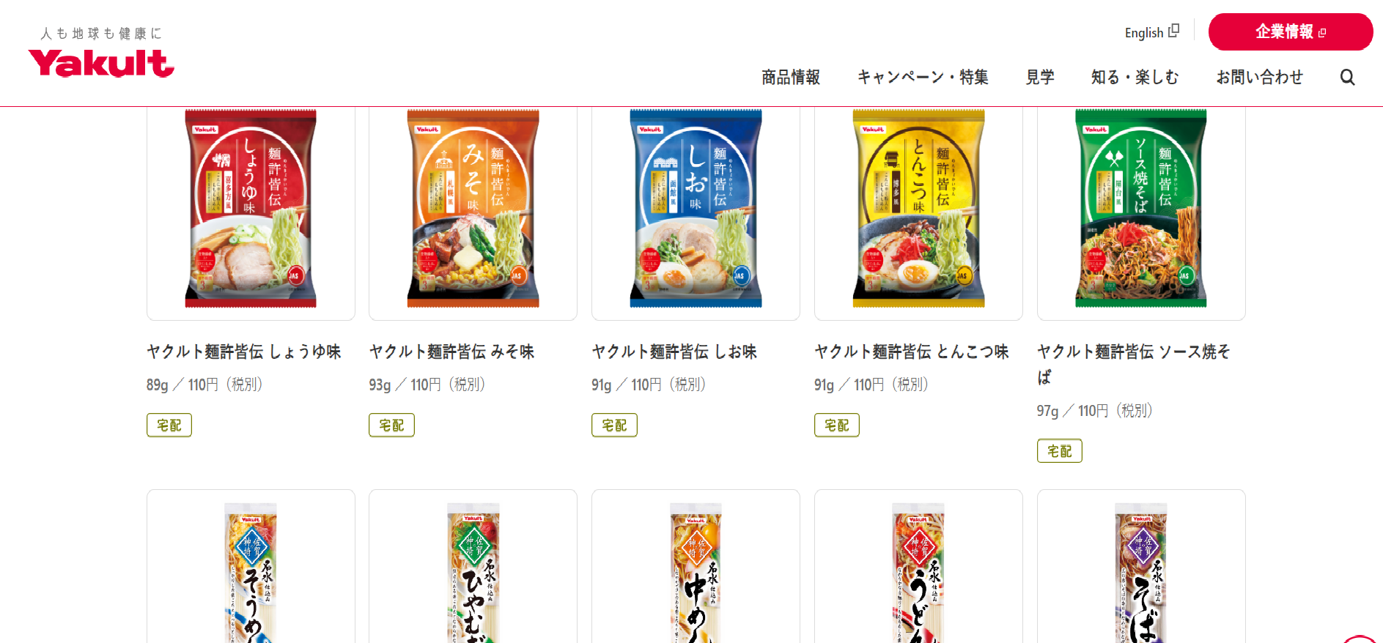Open the みそ味 ramen package image
1383x643 pixels.
click(473, 209)
